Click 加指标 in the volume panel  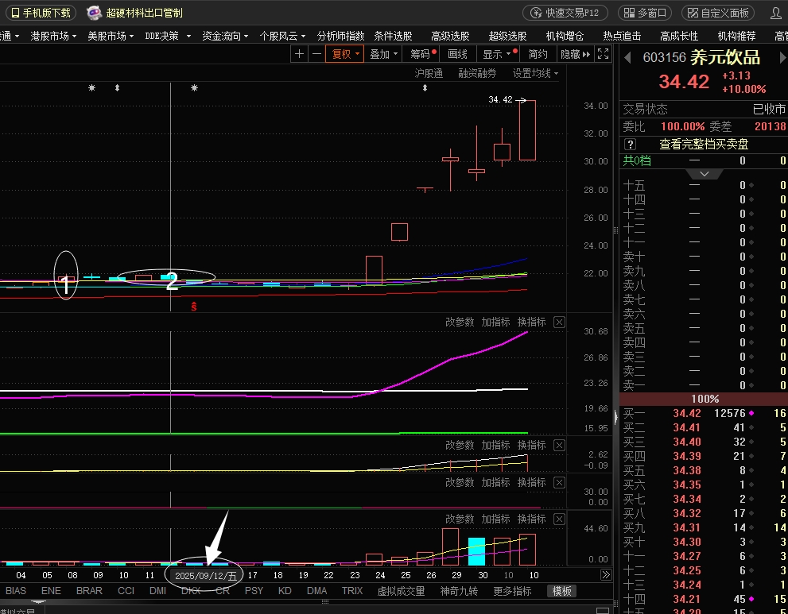pyautogui.click(x=495, y=519)
